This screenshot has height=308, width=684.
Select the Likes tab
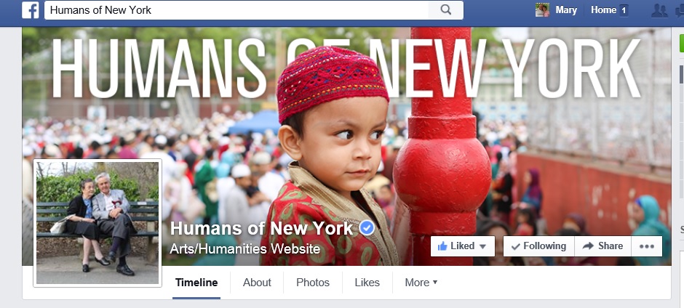click(x=367, y=283)
